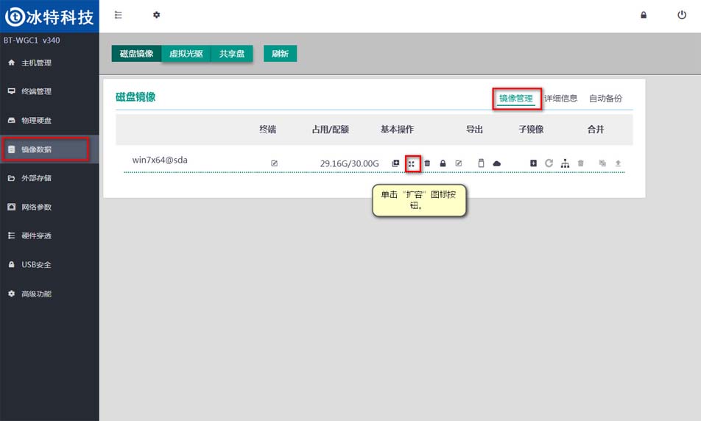Switch to the 虚拟光驱 tab button
701x421 pixels.
(x=186, y=54)
